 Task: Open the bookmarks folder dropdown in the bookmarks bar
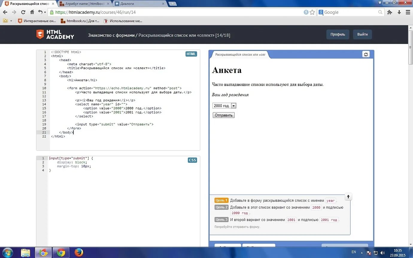point(7,21)
